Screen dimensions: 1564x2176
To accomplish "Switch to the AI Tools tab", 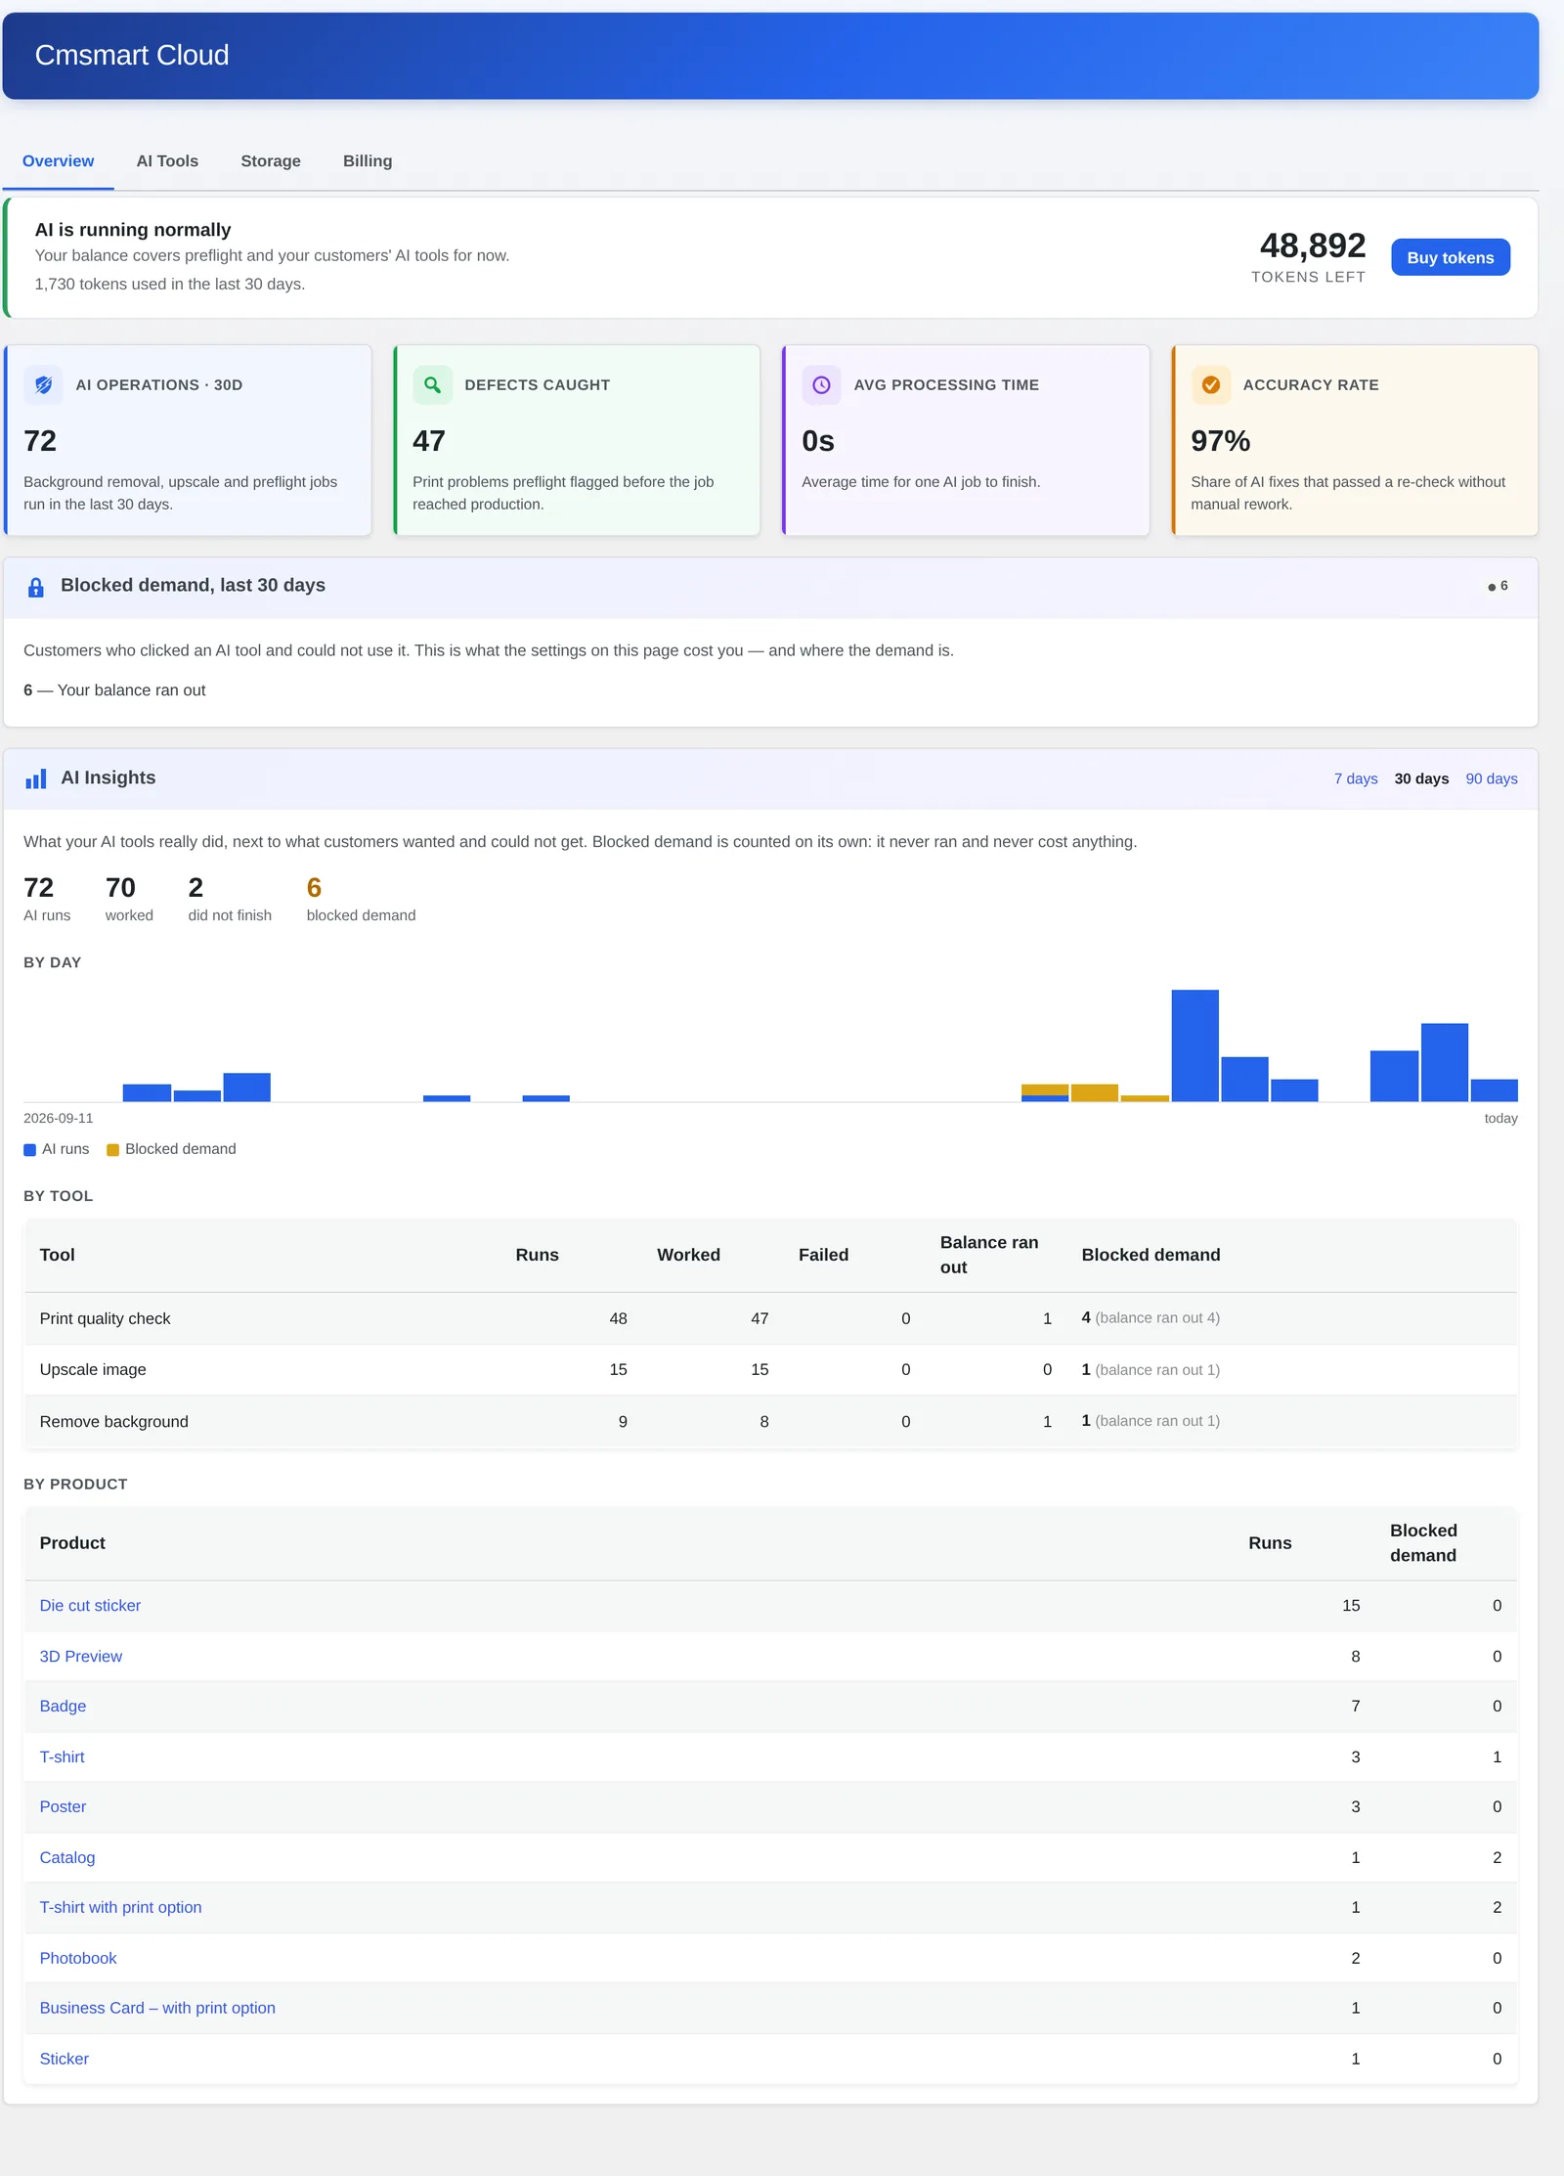I will tap(167, 161).
